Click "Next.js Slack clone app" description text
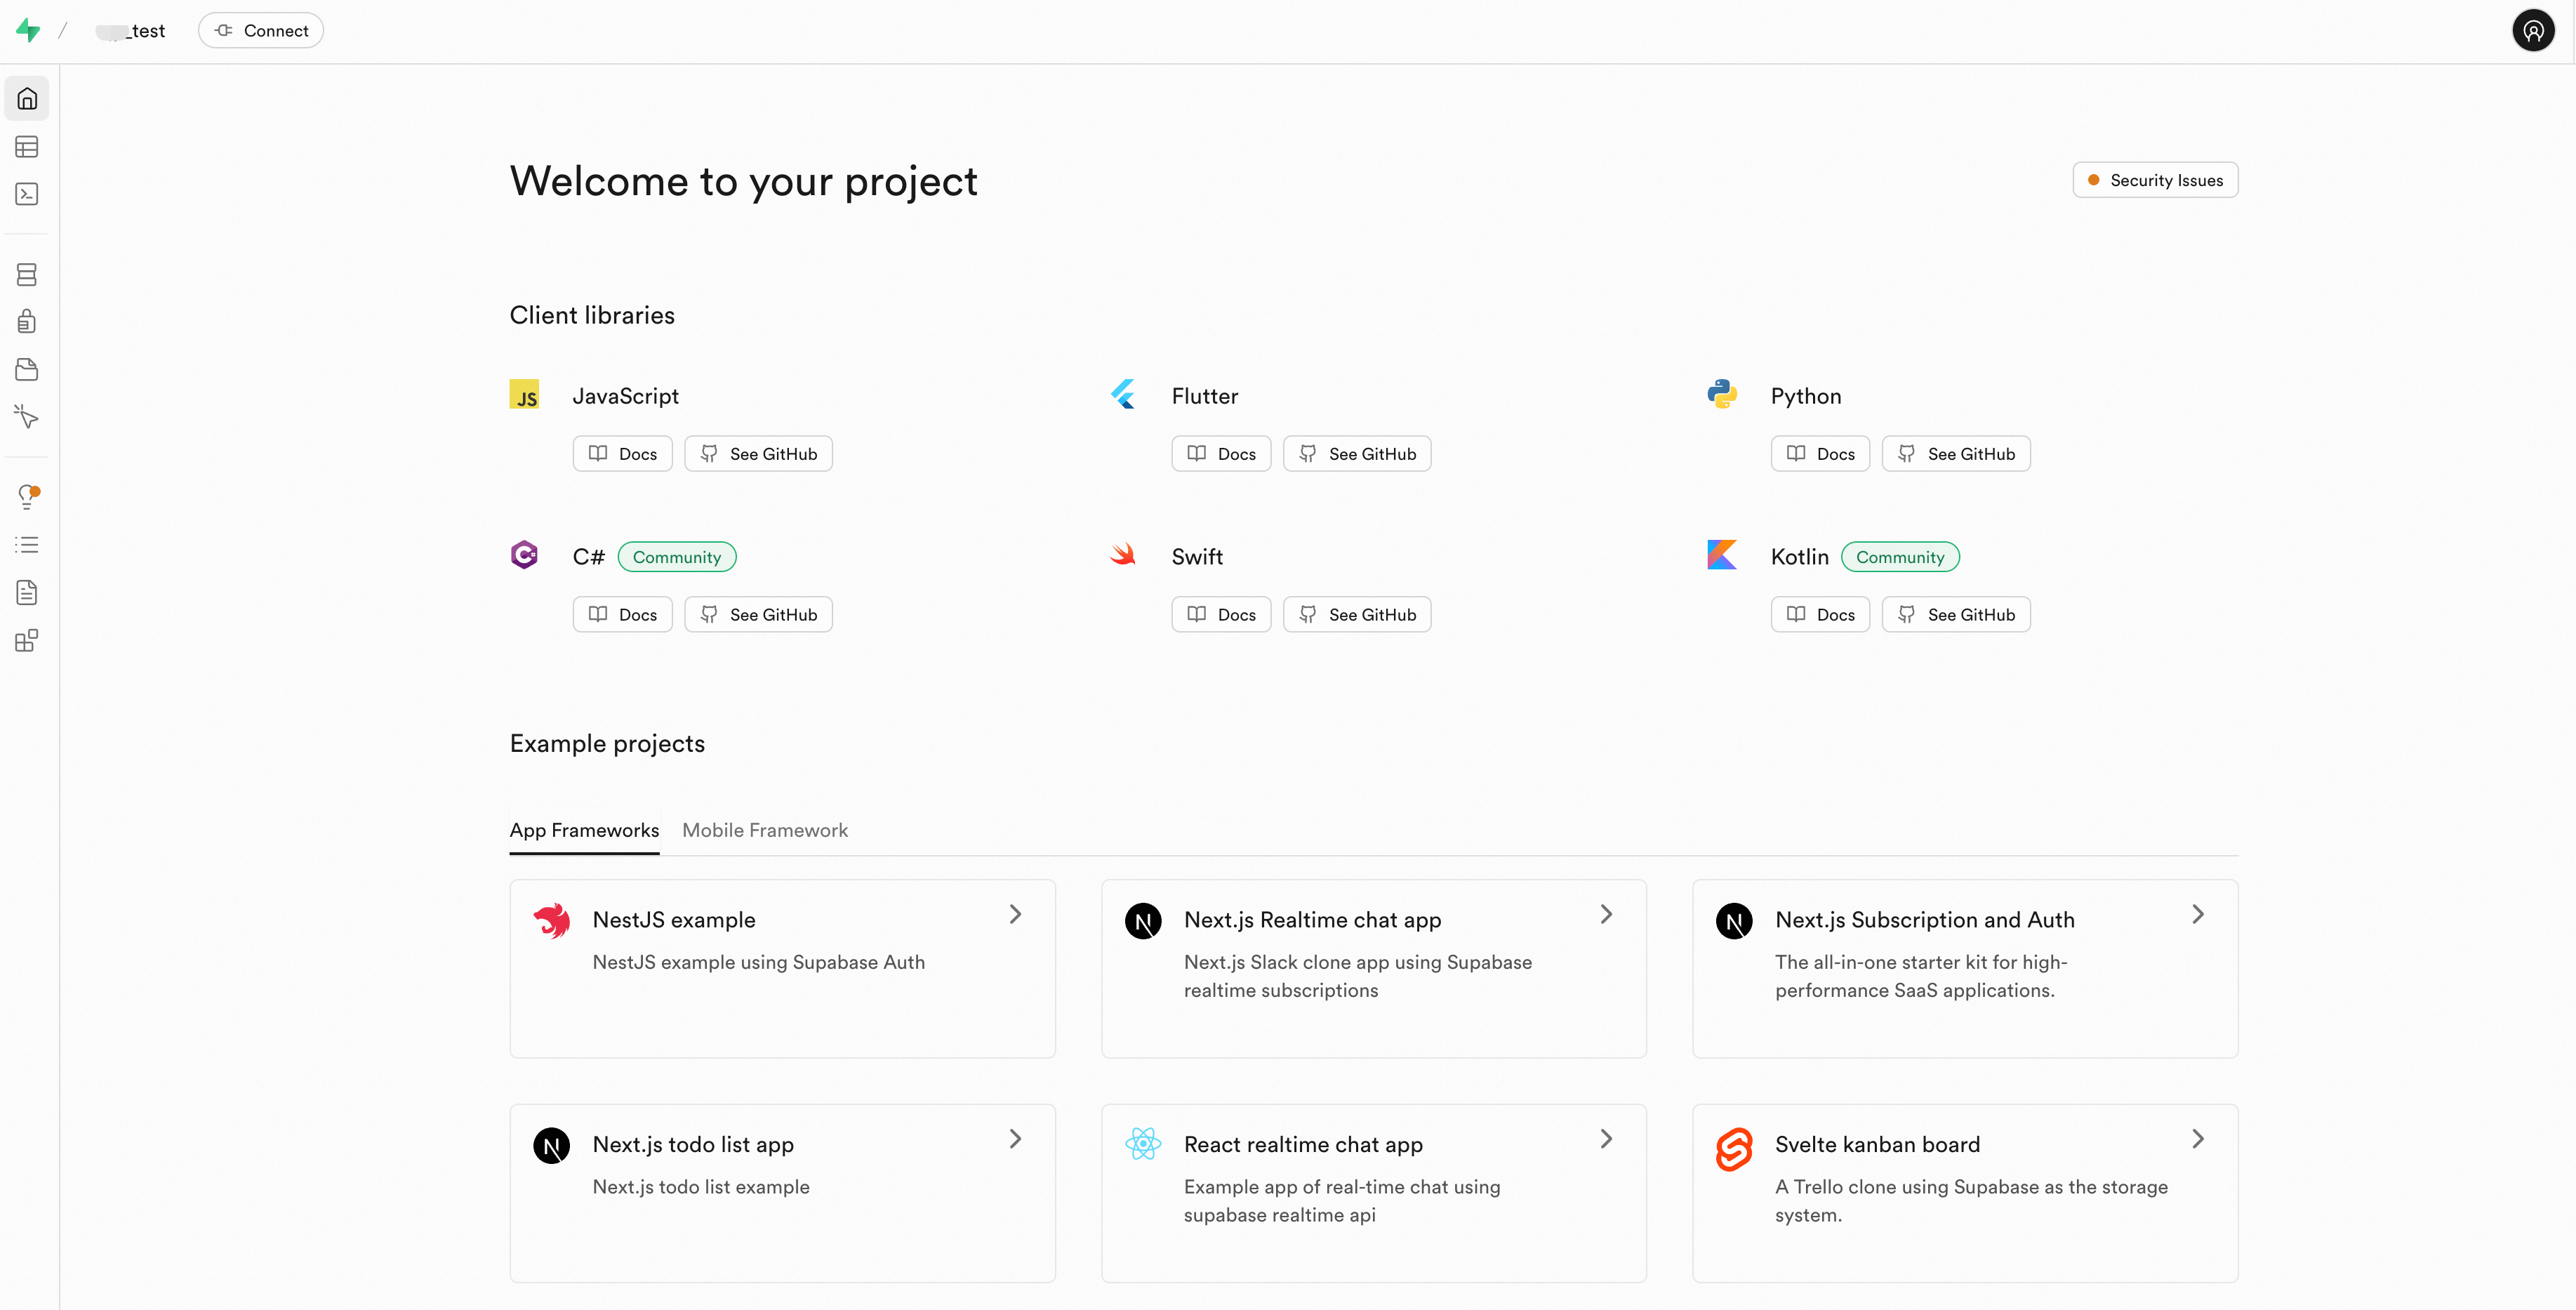2576x1310 pixels. click(x=1357, y=976)
